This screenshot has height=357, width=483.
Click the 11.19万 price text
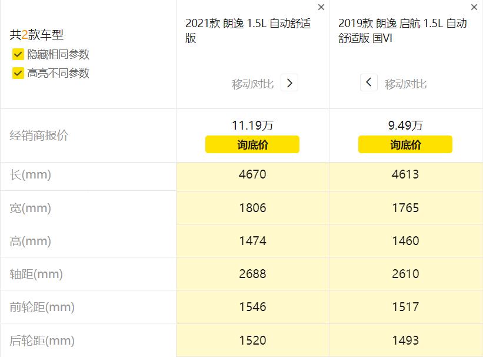click(x=252, y=125)
